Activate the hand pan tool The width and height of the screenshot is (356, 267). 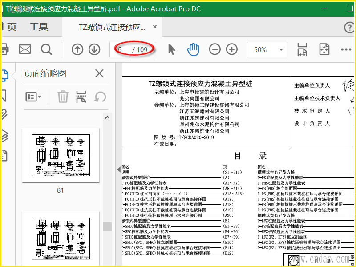point(193,49)
